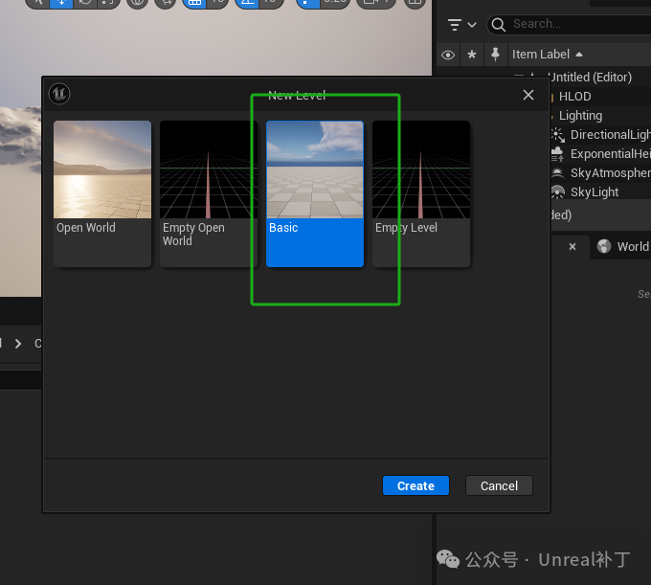Select the ExponentialHeightFog row label

click(x=611, y=154)
